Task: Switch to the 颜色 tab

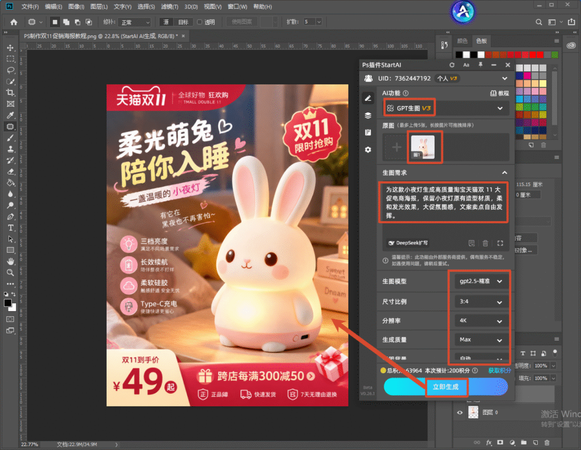Action: point(462,41)
